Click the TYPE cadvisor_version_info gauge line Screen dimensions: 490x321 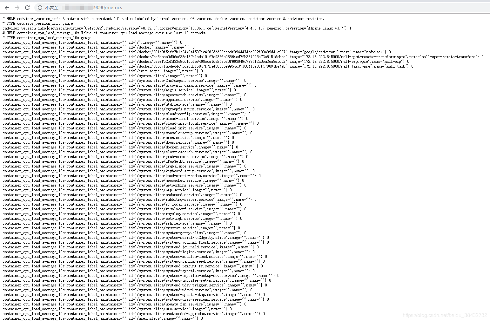38,23
